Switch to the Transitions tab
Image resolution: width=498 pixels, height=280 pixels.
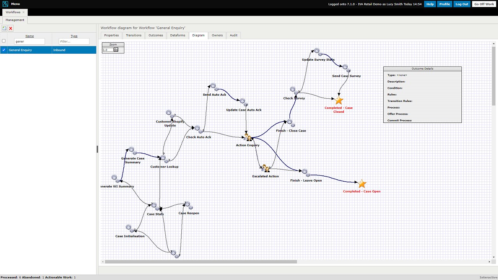click(133, 35)
